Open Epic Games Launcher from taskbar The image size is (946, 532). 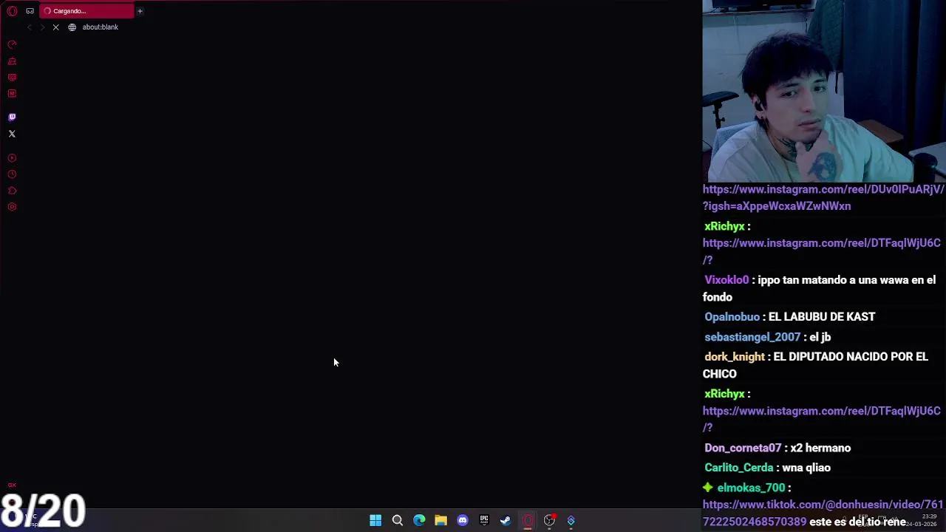484,520
